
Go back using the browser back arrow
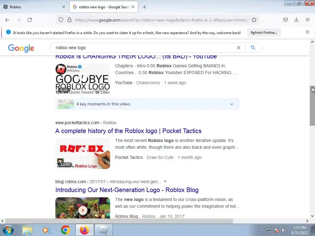click(7, 20)
